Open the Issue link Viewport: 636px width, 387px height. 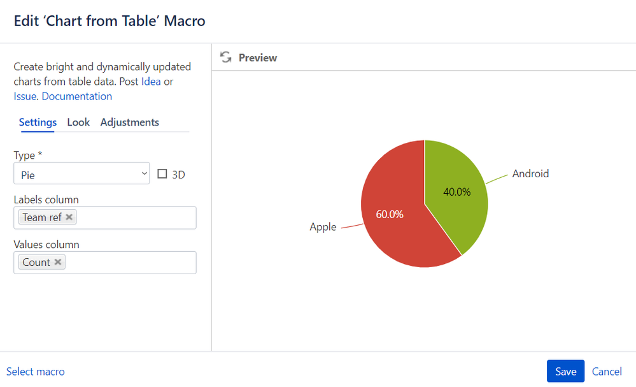25,96
